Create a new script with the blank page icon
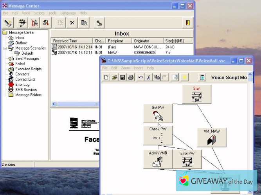The width and height of the screenshot is (261, 195). click(106, 77)
